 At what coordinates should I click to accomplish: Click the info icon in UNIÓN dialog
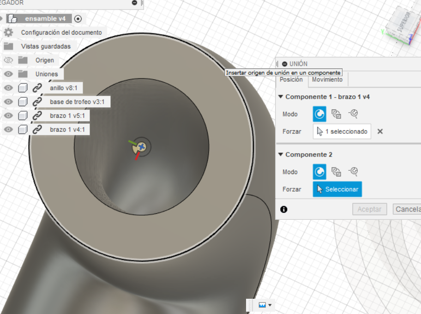click(284, 209)
